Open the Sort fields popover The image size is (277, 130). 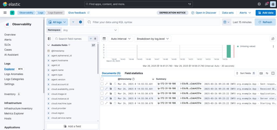click(246, 73)
